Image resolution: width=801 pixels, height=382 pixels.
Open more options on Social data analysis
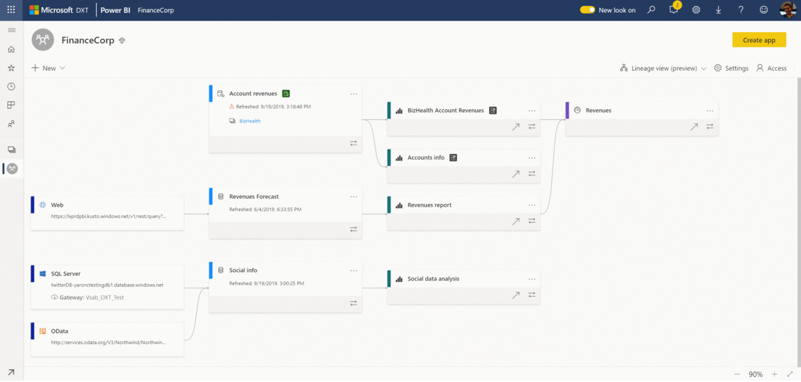click(x=532, y=279)
